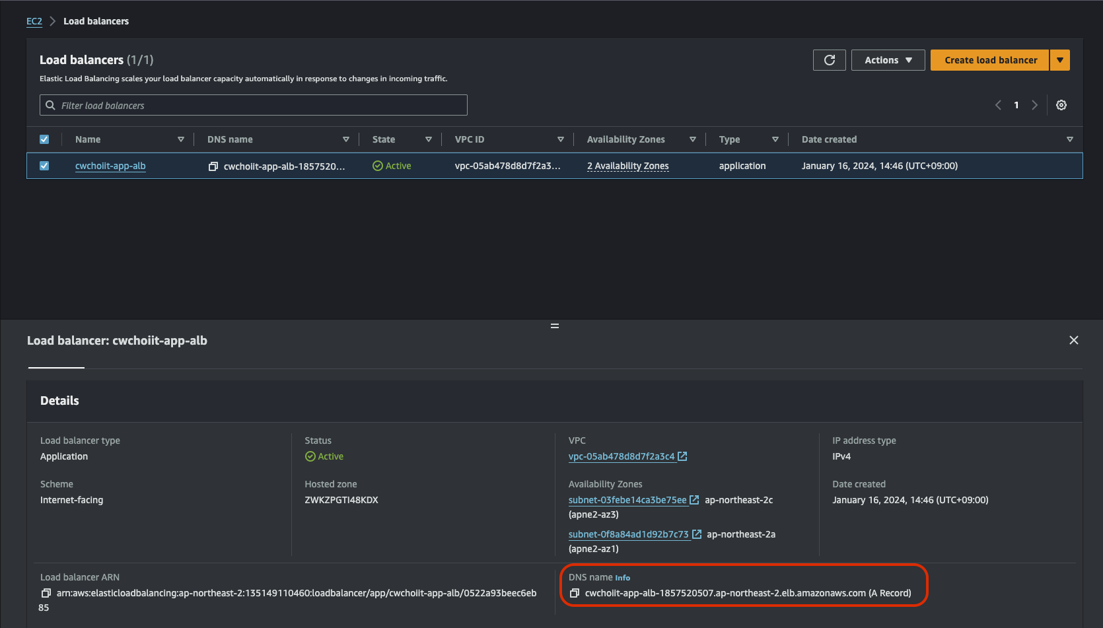Sort by State column arrow
The image size is (1103, 628).
tap(429, 139)
